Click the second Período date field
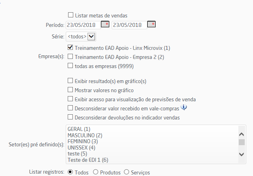This screenshot has height=176, width=253. [x=129, y=25]
